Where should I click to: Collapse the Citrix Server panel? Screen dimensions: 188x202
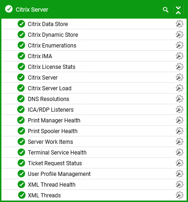178,10
